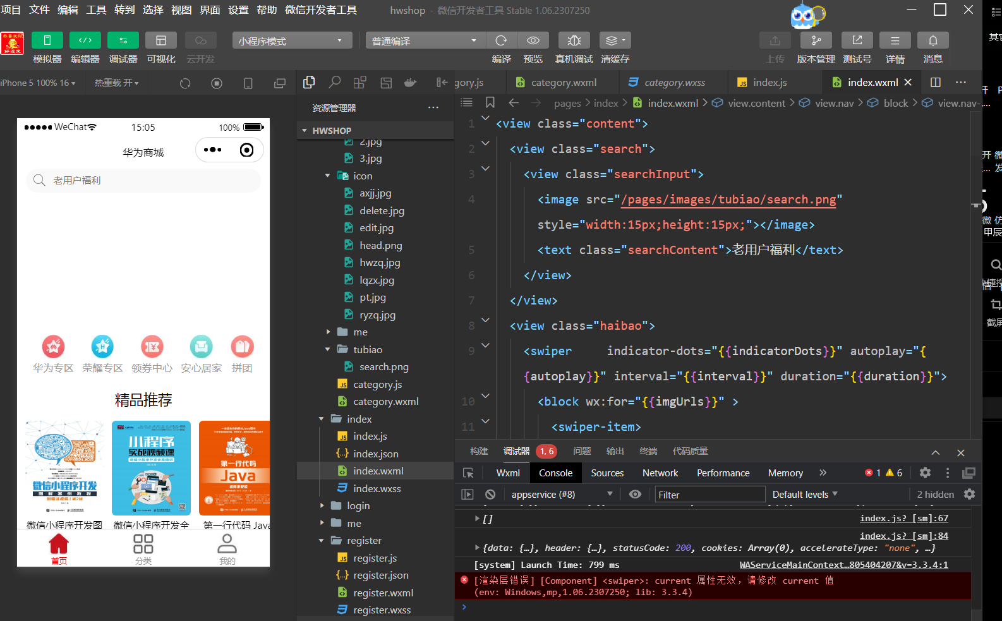Open the 详情 details panel

coord(895,40)
